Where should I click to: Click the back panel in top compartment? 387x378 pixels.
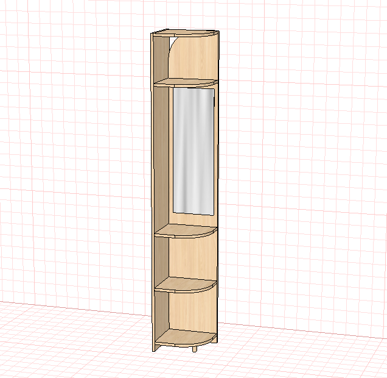tap(193, 58)
